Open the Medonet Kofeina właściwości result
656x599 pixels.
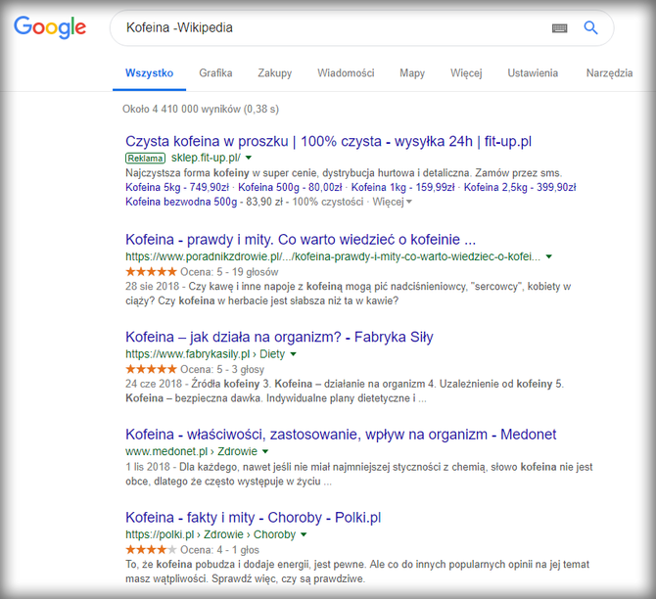click(341, 435)
